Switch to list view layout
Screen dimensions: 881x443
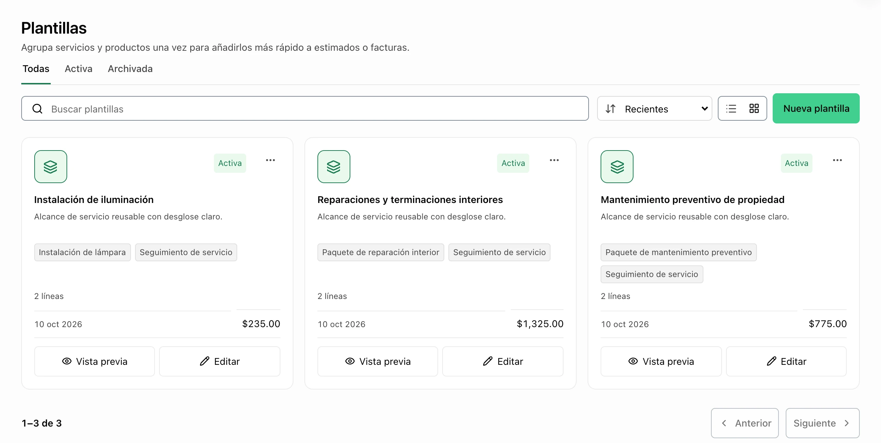(x=731, y=109)
